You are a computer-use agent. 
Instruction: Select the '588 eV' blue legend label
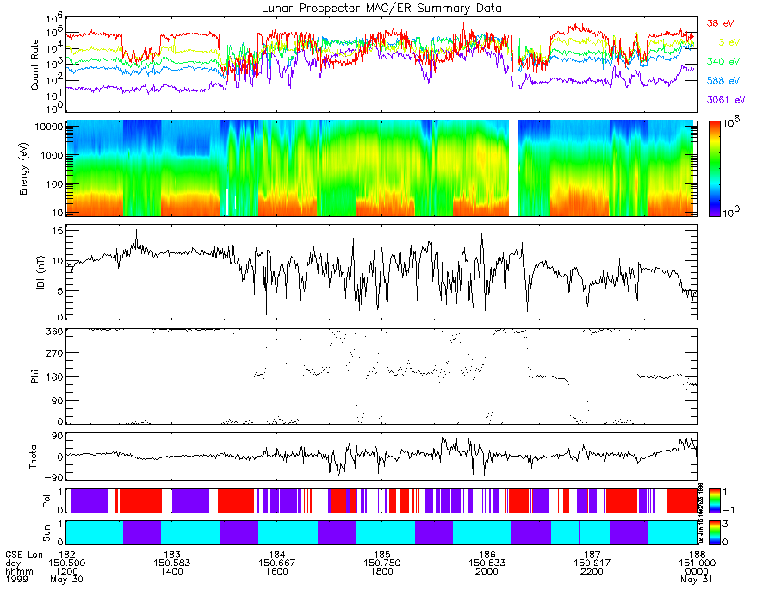click(723, 81)
